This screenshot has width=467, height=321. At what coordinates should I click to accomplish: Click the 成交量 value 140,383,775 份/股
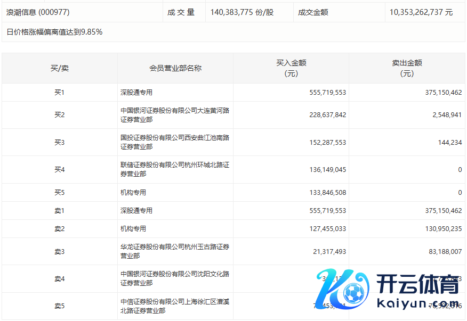click(x=242, y=12)
